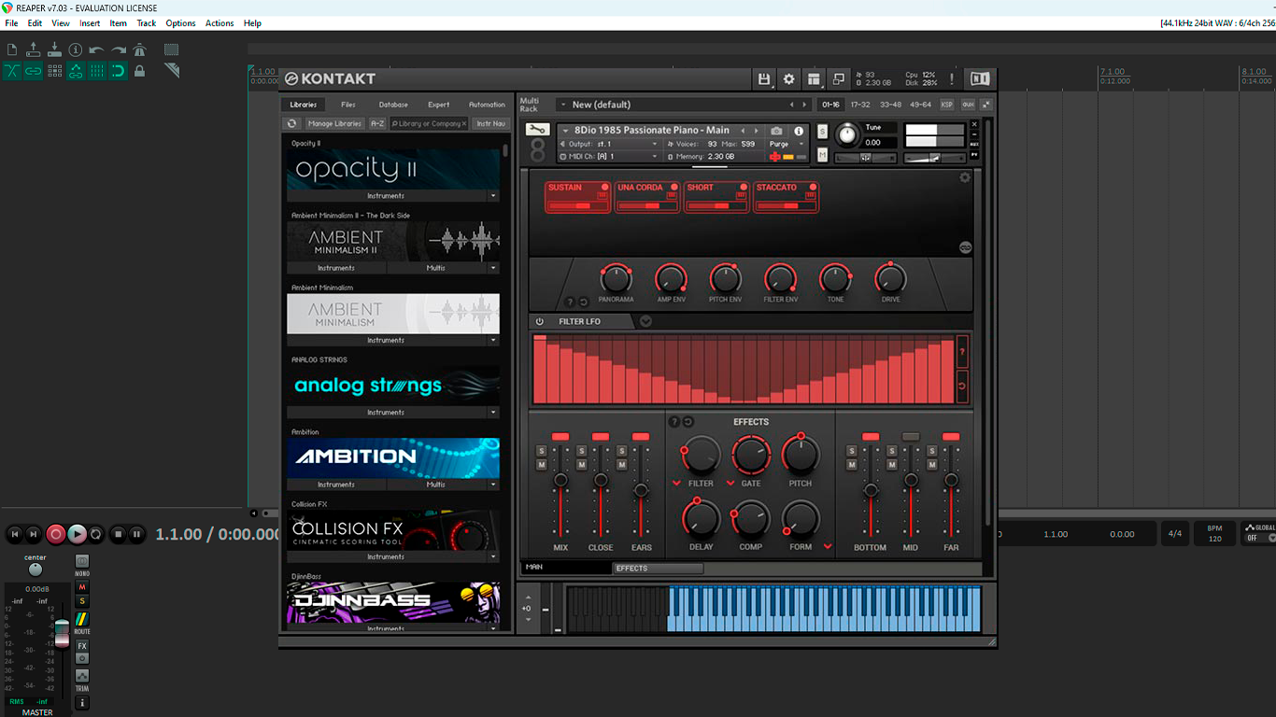The height and width of the screenshot is (717, 1276).
Task: Click the Manage Libraries button
Action: point(334,123)
